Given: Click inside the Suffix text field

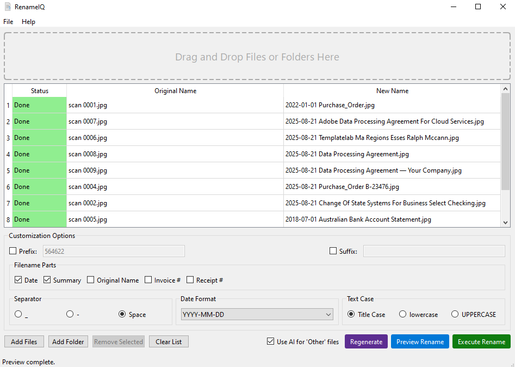Looking at the screenshot, I should click(x=433, y=251).
